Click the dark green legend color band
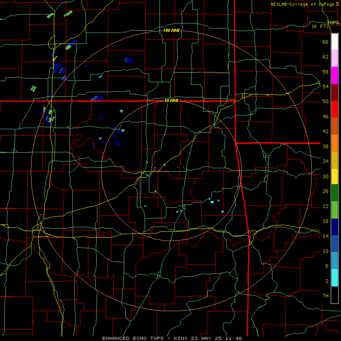 [335, 193]
